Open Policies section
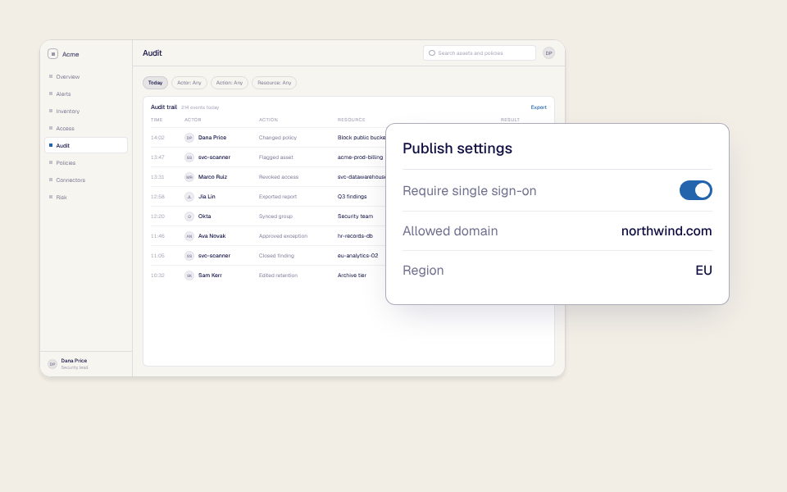The height and width of the screenshot is (492, 787). 86,162
